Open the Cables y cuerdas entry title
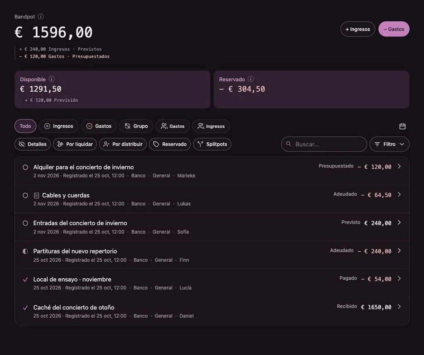Image resolution: width=424 pixels, height=355 pixels. coord(66,195)
